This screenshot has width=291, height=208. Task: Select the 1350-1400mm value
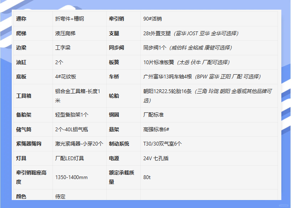[71, 177]
